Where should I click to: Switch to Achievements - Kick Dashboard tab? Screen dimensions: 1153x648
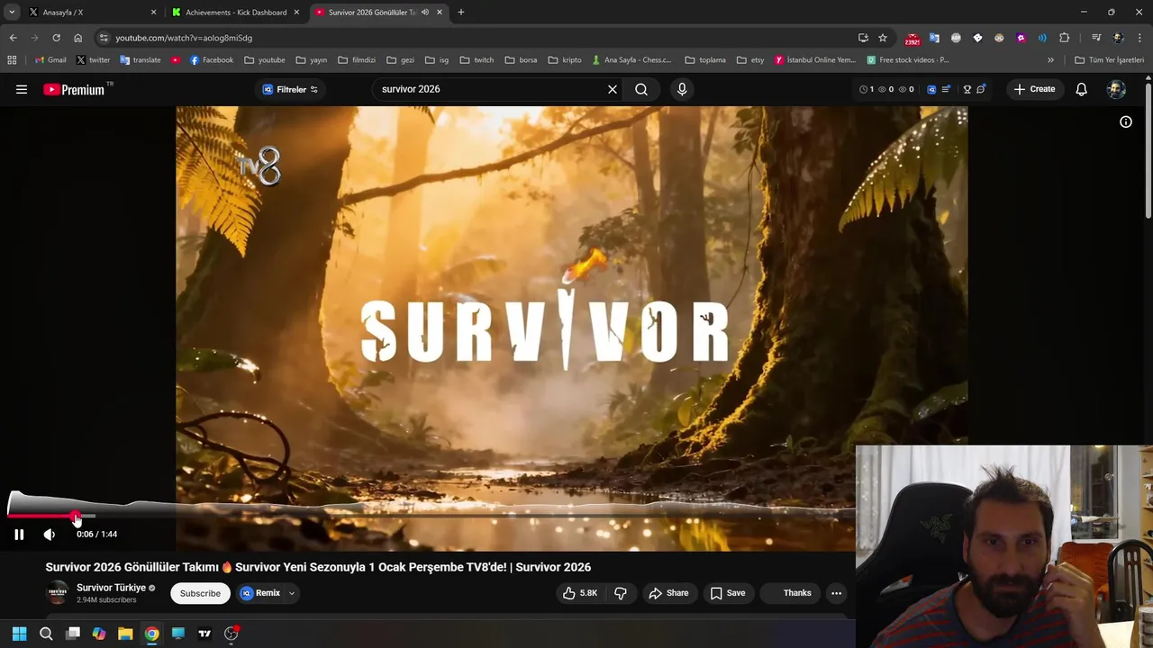pos(236,13)
